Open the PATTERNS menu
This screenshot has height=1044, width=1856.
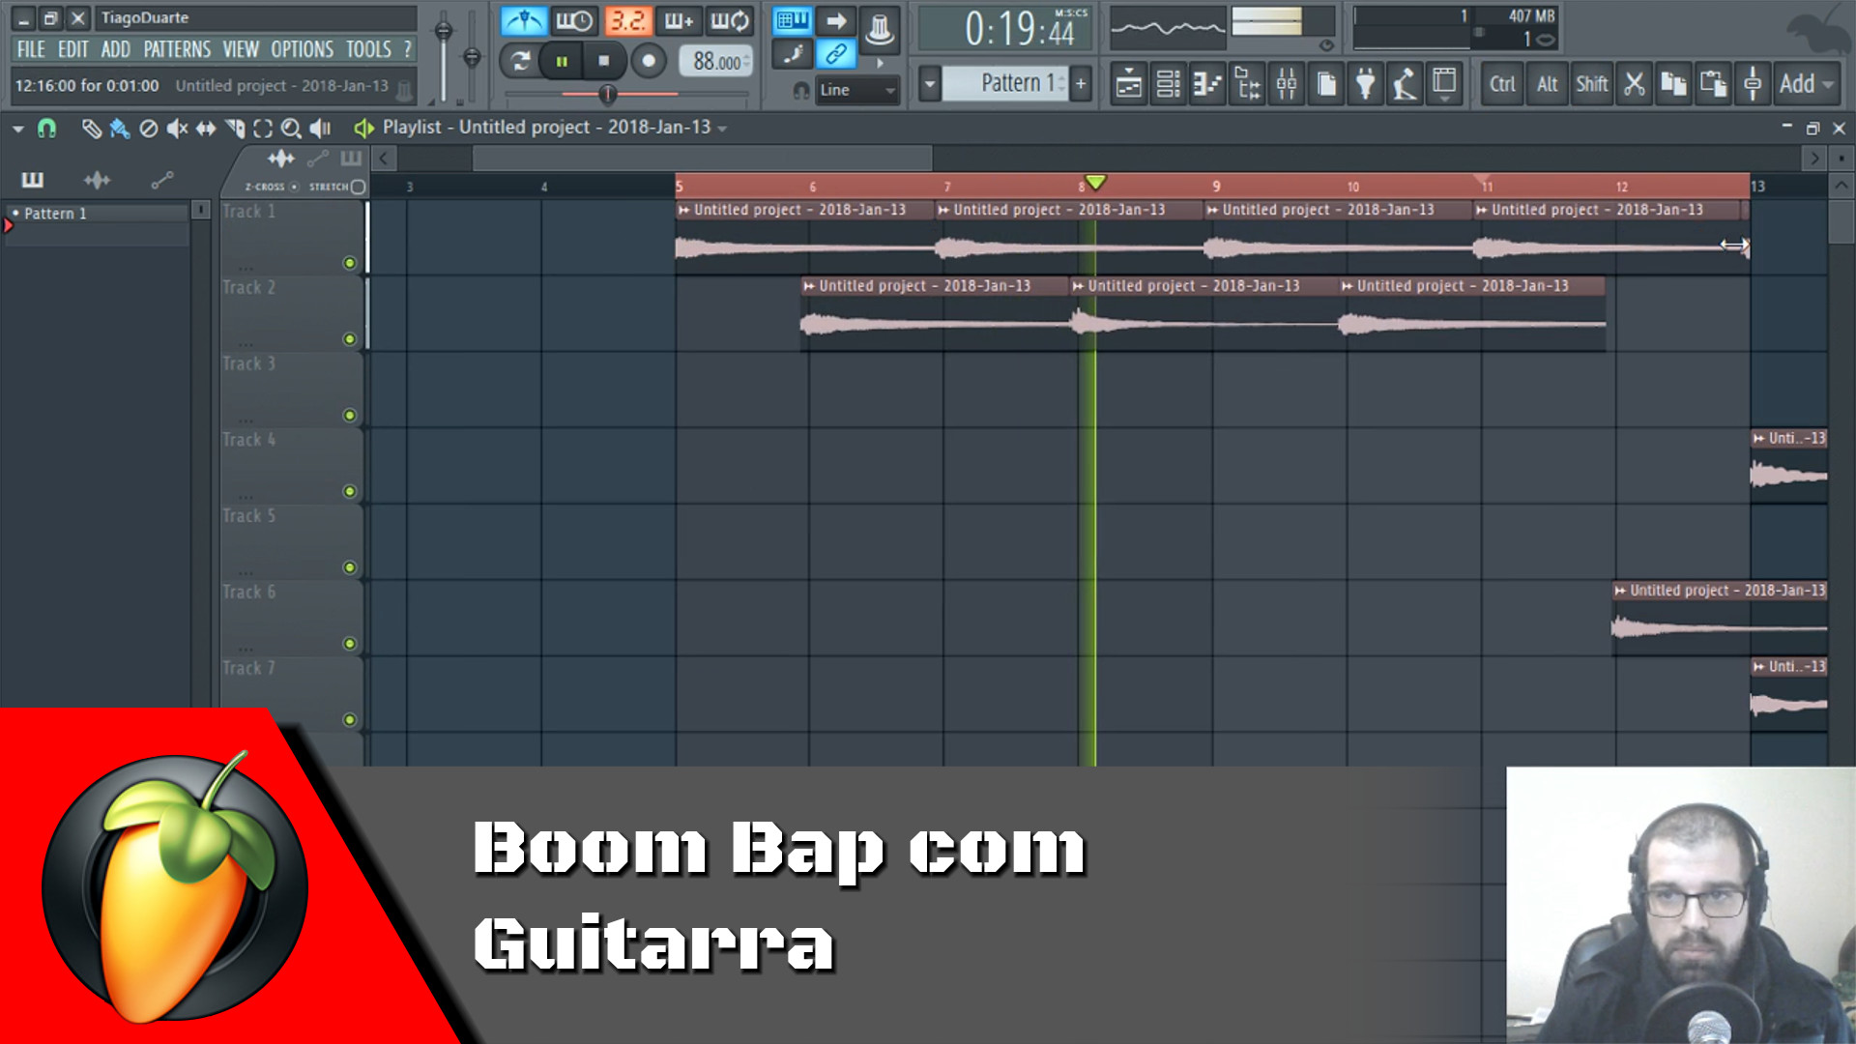pyautogui.click(x=179, y=50)
